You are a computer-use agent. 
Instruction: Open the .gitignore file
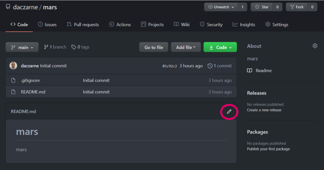click(x=30, y=80)
